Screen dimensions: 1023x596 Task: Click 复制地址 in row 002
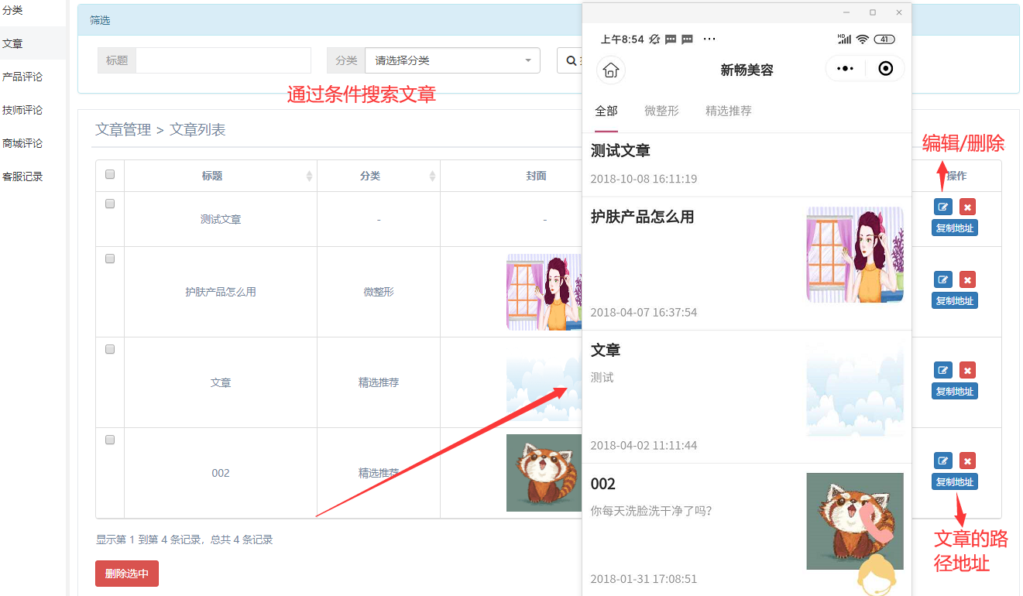tap(955, 481)
